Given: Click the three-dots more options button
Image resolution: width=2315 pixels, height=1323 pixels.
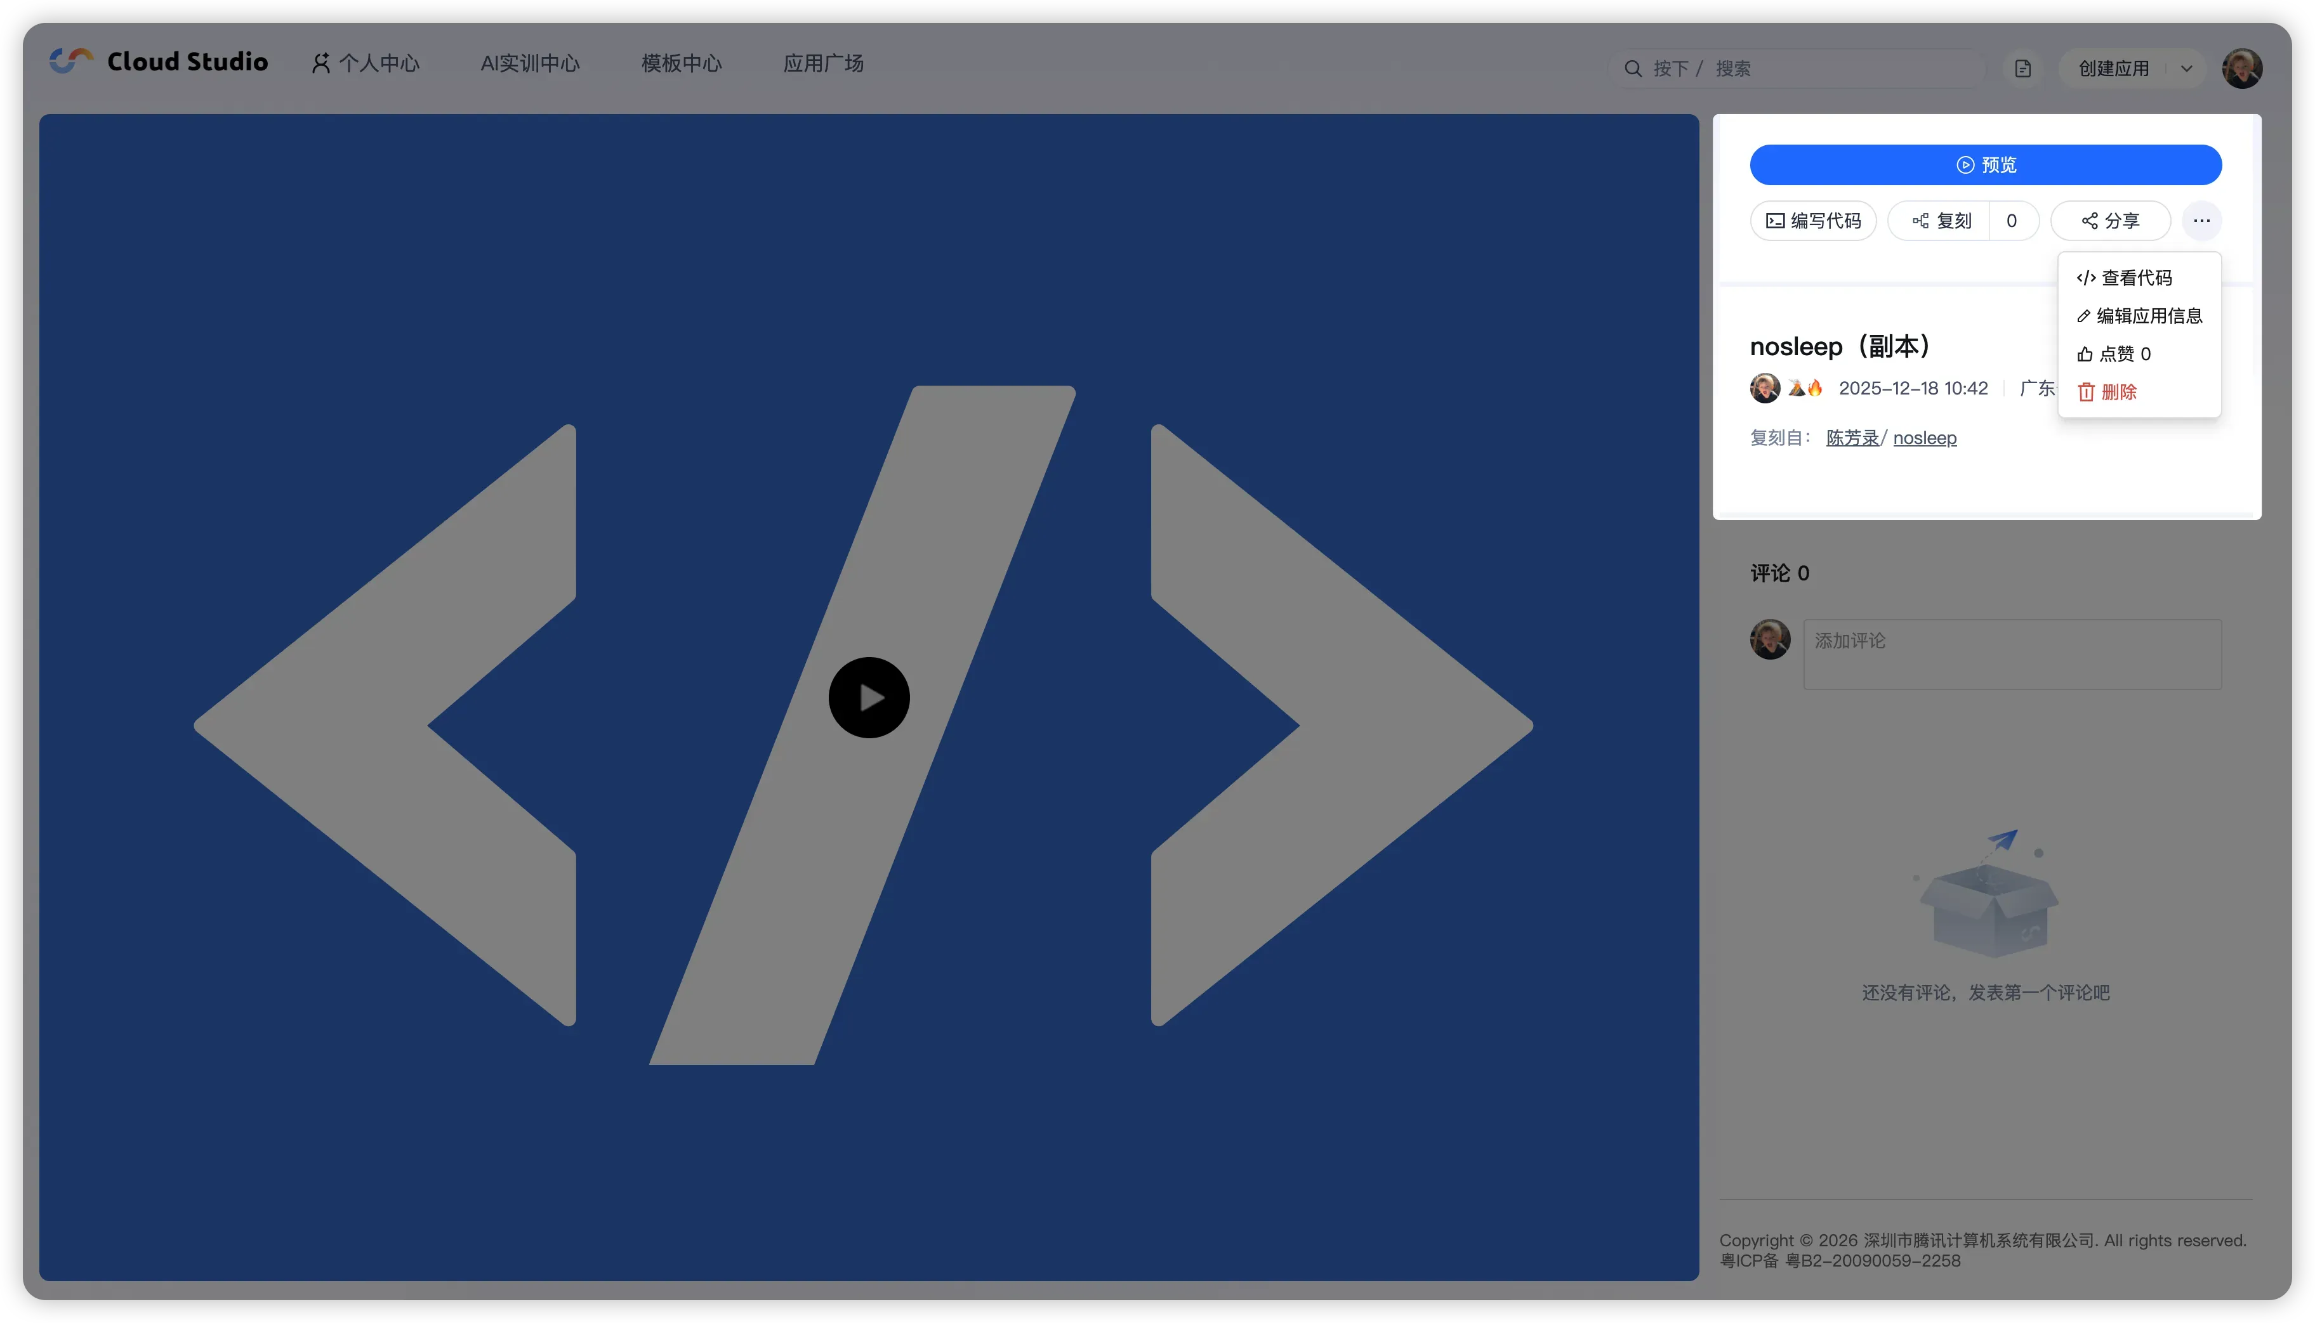Looking at the screenshot, I should 2201,221.
